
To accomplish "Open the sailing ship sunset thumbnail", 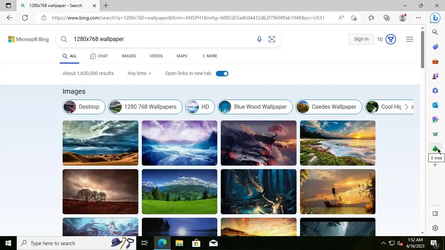I will tap(338, 192).
